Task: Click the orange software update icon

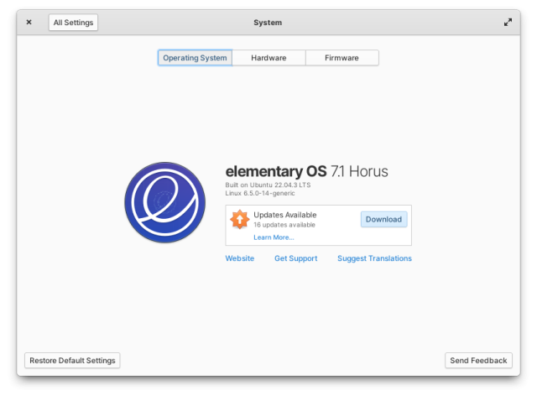Action: point(239,219)
